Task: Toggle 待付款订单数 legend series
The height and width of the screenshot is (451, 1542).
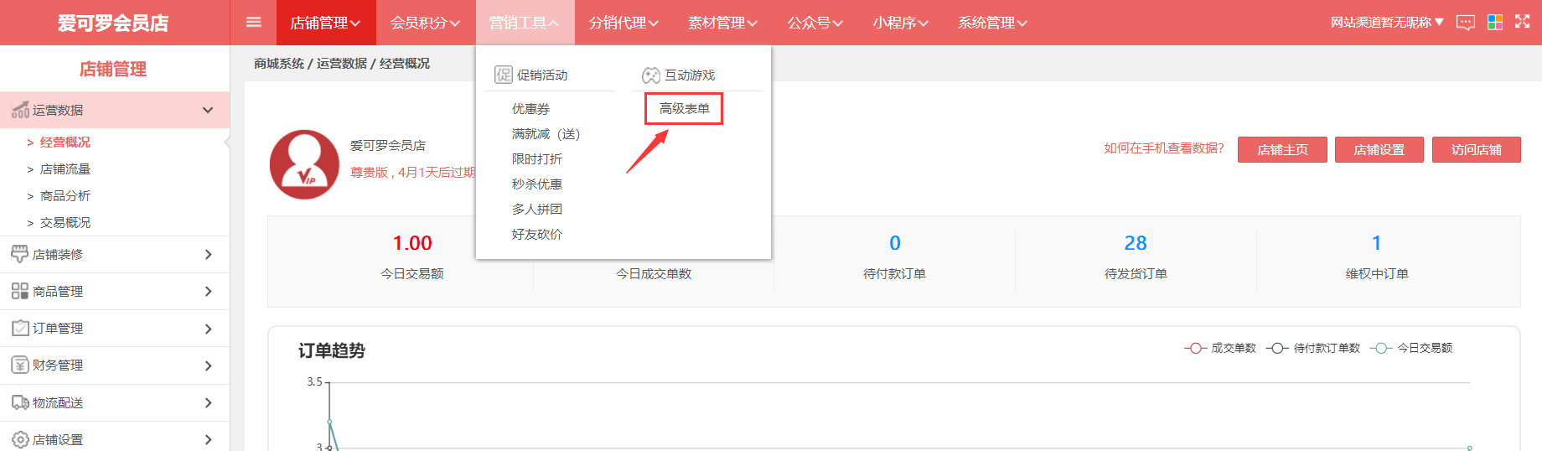Action: pos(1313,348)
